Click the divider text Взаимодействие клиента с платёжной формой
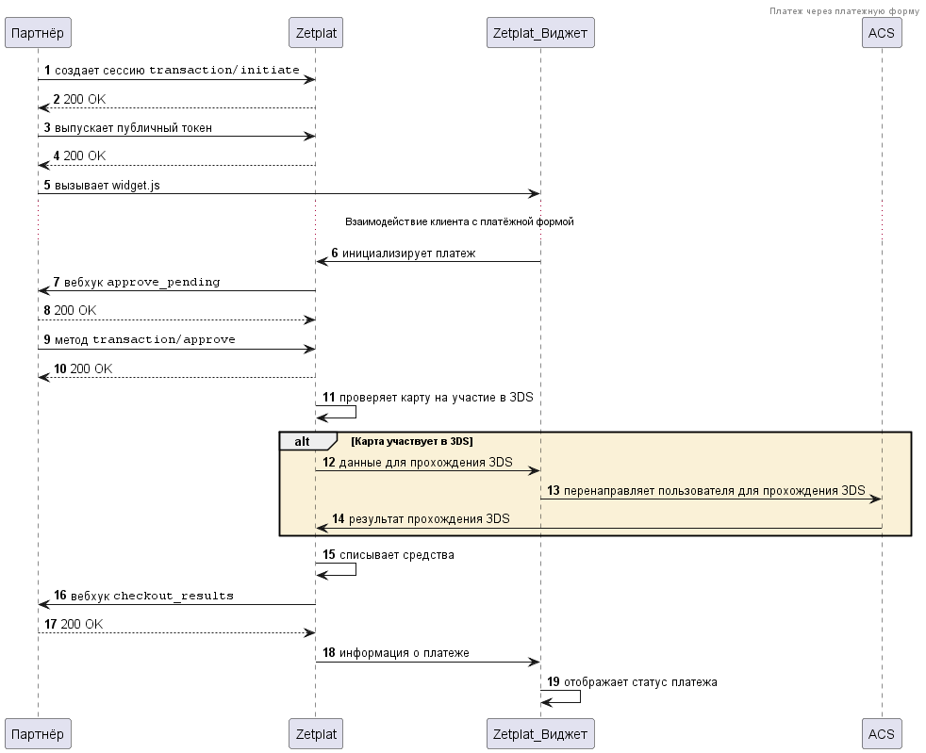This screenshot has width=926, height=753. (x=459, y=222)
